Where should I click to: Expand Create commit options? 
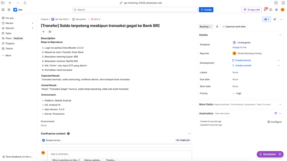[279, 65]
